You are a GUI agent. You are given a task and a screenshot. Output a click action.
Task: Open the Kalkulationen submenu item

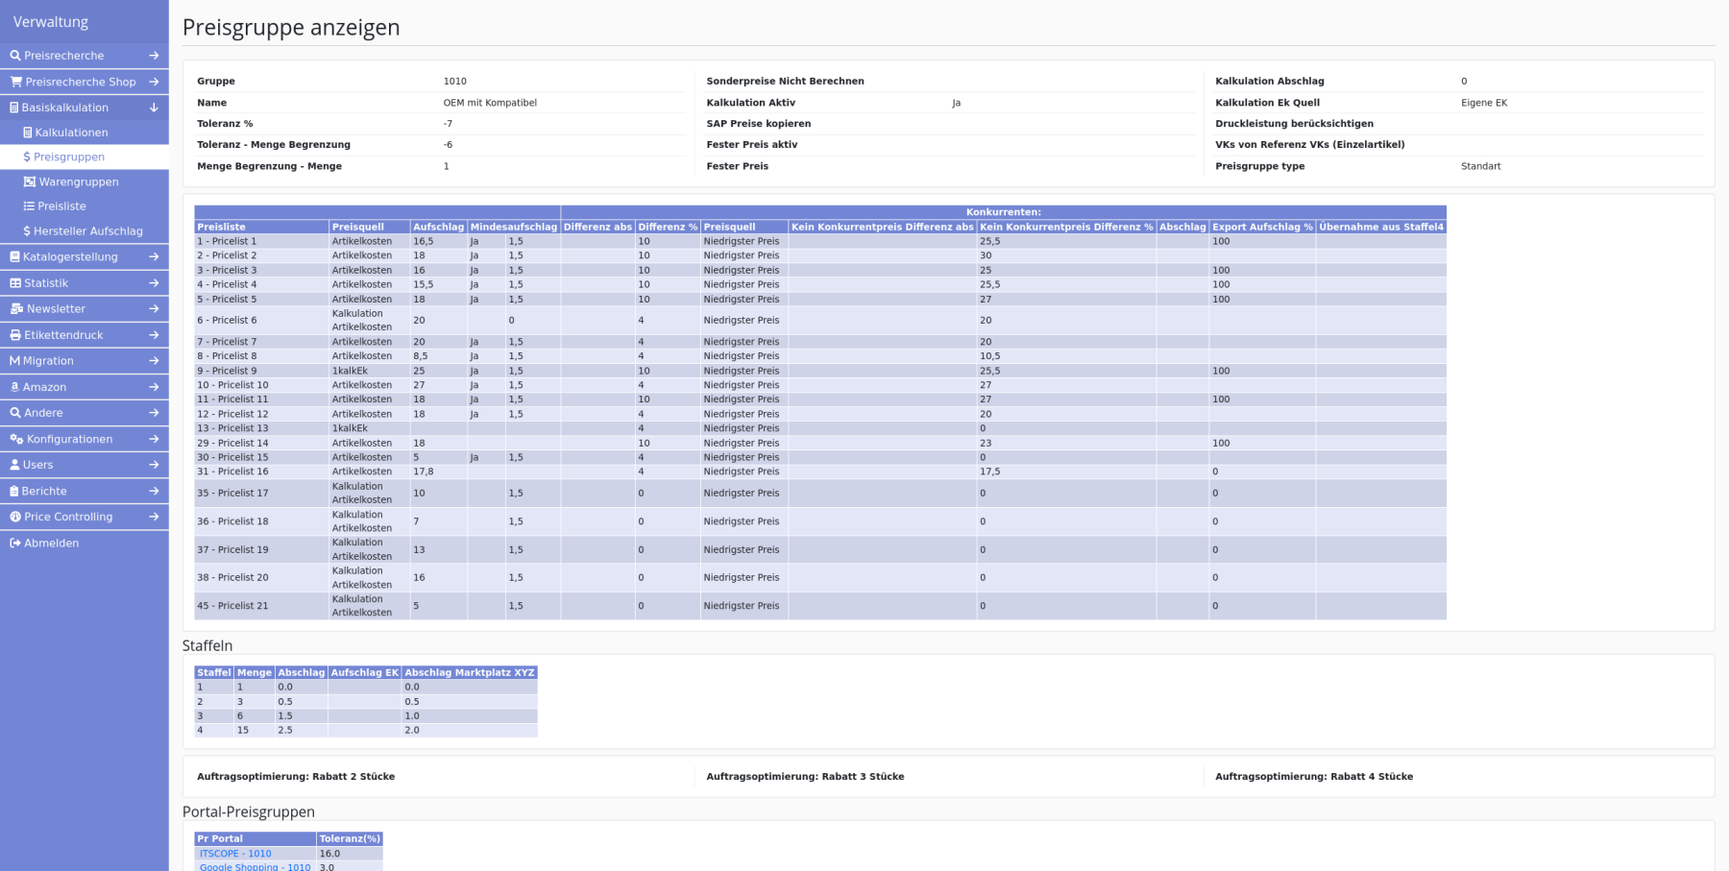click(85, 133)
